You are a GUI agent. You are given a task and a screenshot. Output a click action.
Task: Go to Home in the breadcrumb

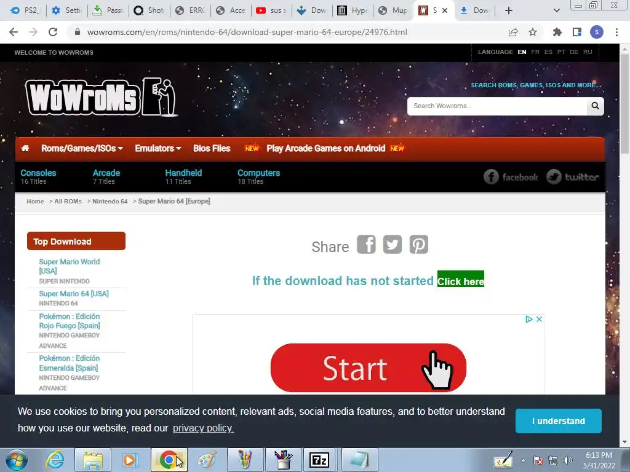[35, 201]
